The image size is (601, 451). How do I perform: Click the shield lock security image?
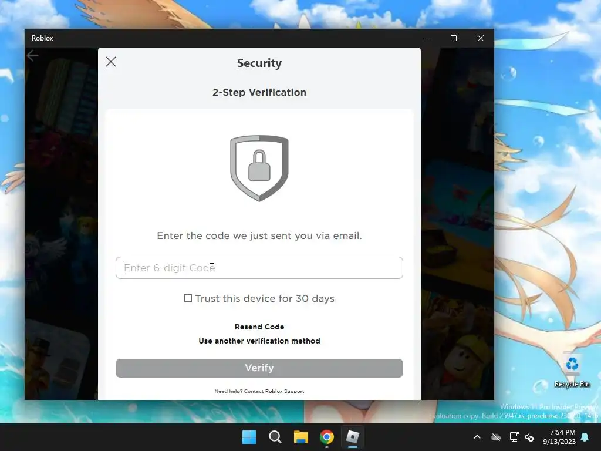(x=259, y=168)
